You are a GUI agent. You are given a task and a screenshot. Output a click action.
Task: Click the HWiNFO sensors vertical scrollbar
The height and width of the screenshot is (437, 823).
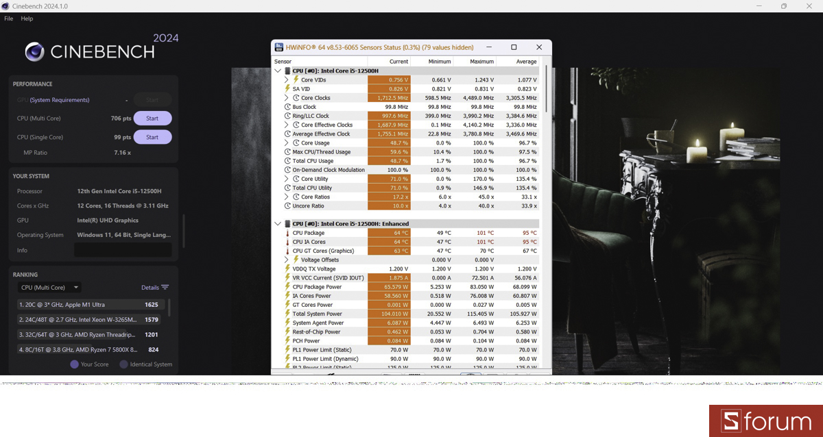tap(546, 89)
